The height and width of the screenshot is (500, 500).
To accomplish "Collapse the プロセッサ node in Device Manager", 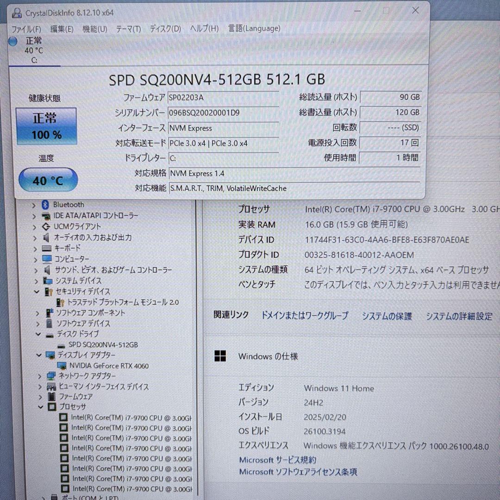I will (x=40, y=407).
